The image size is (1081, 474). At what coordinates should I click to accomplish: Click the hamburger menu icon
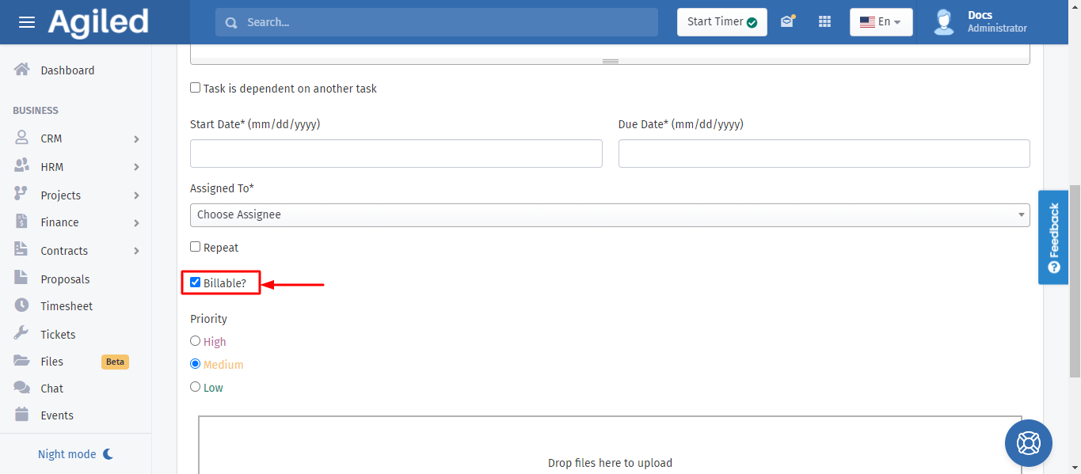click(27, 22)
